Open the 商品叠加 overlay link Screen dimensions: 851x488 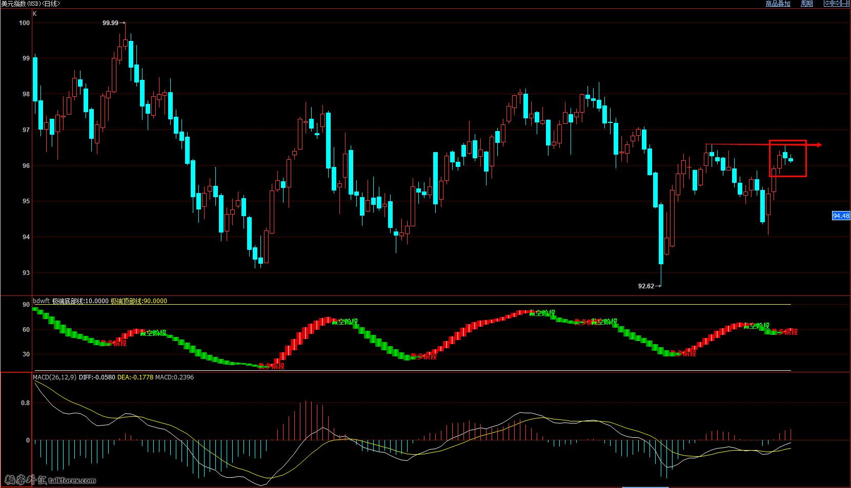(778, 4)
